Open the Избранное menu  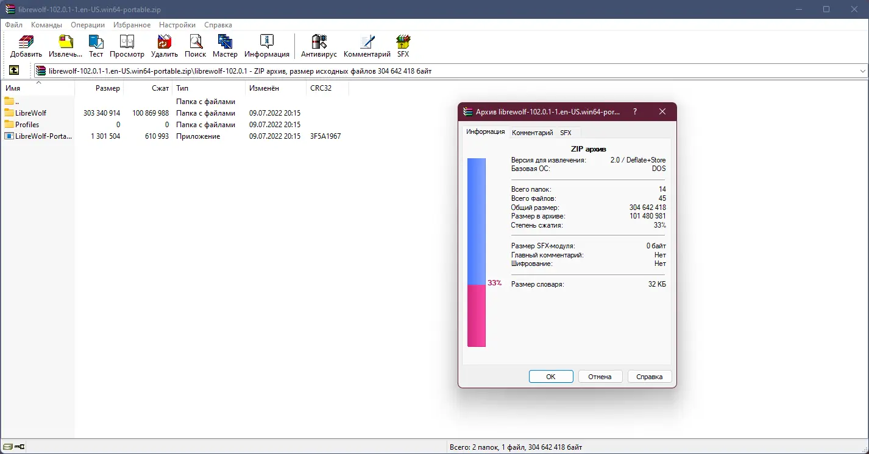132,25
